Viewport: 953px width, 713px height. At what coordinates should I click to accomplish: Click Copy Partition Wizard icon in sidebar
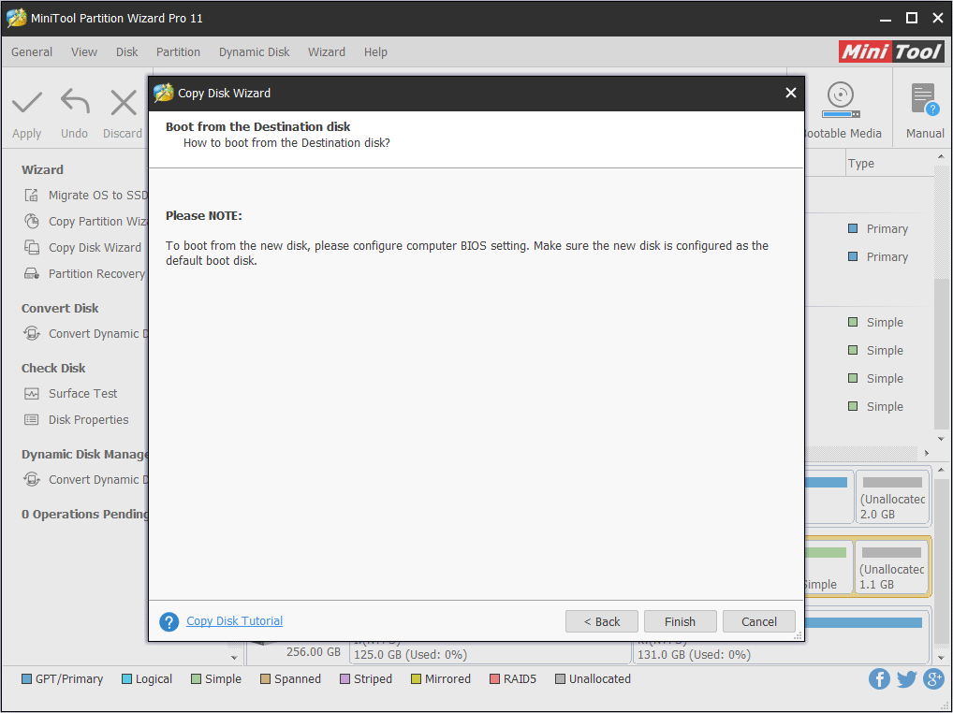click(32, 221)
